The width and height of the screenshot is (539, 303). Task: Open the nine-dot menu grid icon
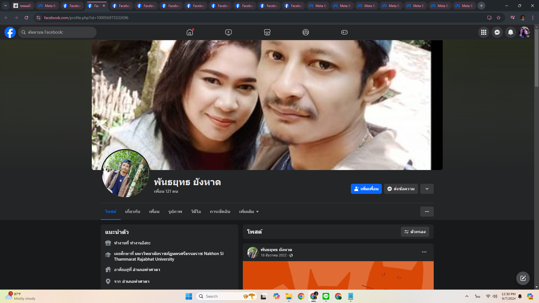[x=484, y=32]
